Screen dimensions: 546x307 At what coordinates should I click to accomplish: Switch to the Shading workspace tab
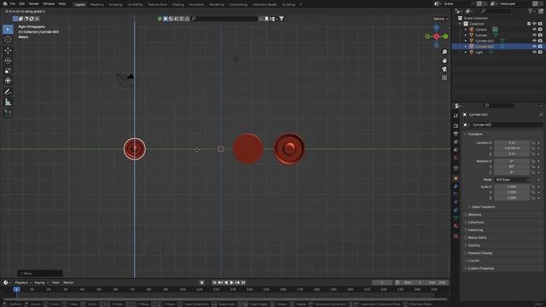[x=178, y=4]
